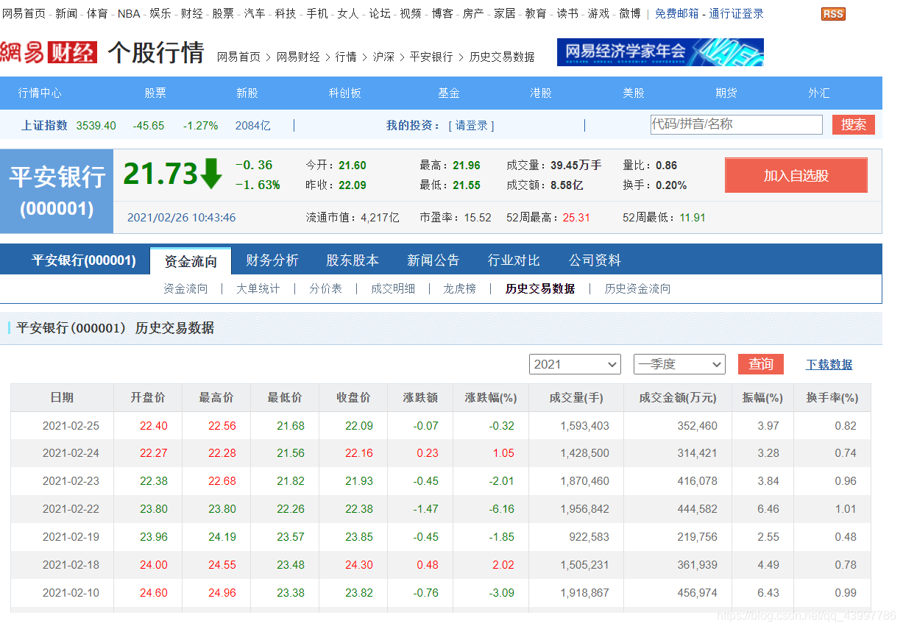Open the 成交明细 sub link
Image resolution: width=903 pixels, height=629 pixels.
(393, 288)
